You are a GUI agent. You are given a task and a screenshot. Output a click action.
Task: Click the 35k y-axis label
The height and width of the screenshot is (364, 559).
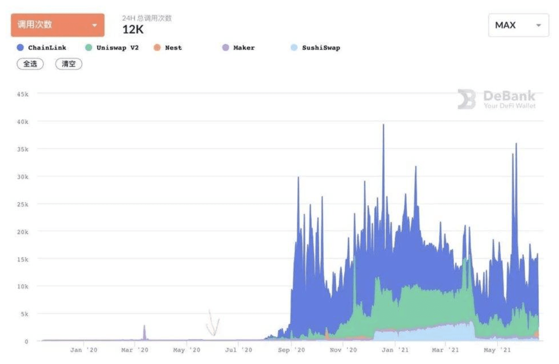tap(23, 149)
